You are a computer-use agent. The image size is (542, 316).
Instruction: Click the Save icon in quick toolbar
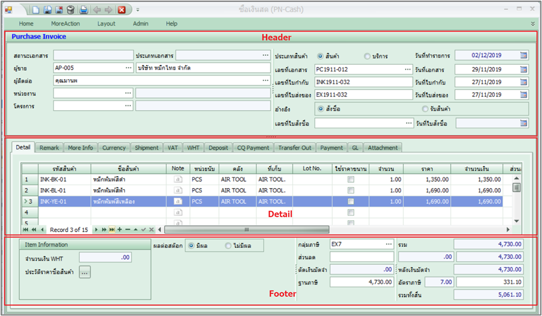click(48, 10)
